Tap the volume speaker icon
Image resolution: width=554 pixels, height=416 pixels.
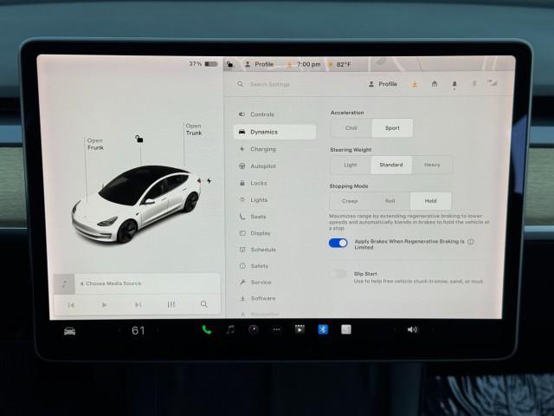(x=412, y=329)
